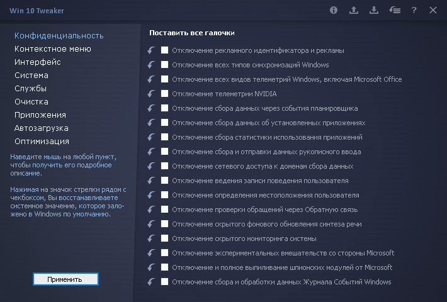
Task: Open help via the question mark icon
Action: click(x=414, y=10)
